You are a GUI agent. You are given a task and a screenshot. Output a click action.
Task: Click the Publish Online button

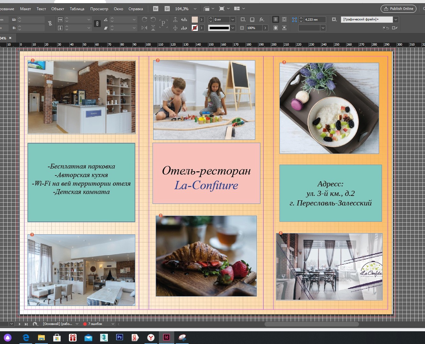[399, 9]
